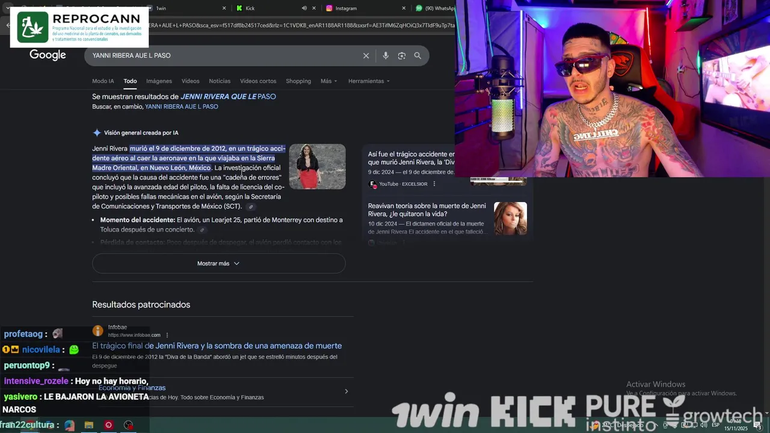Switch the ESP input language indicator

click(716, 425)
